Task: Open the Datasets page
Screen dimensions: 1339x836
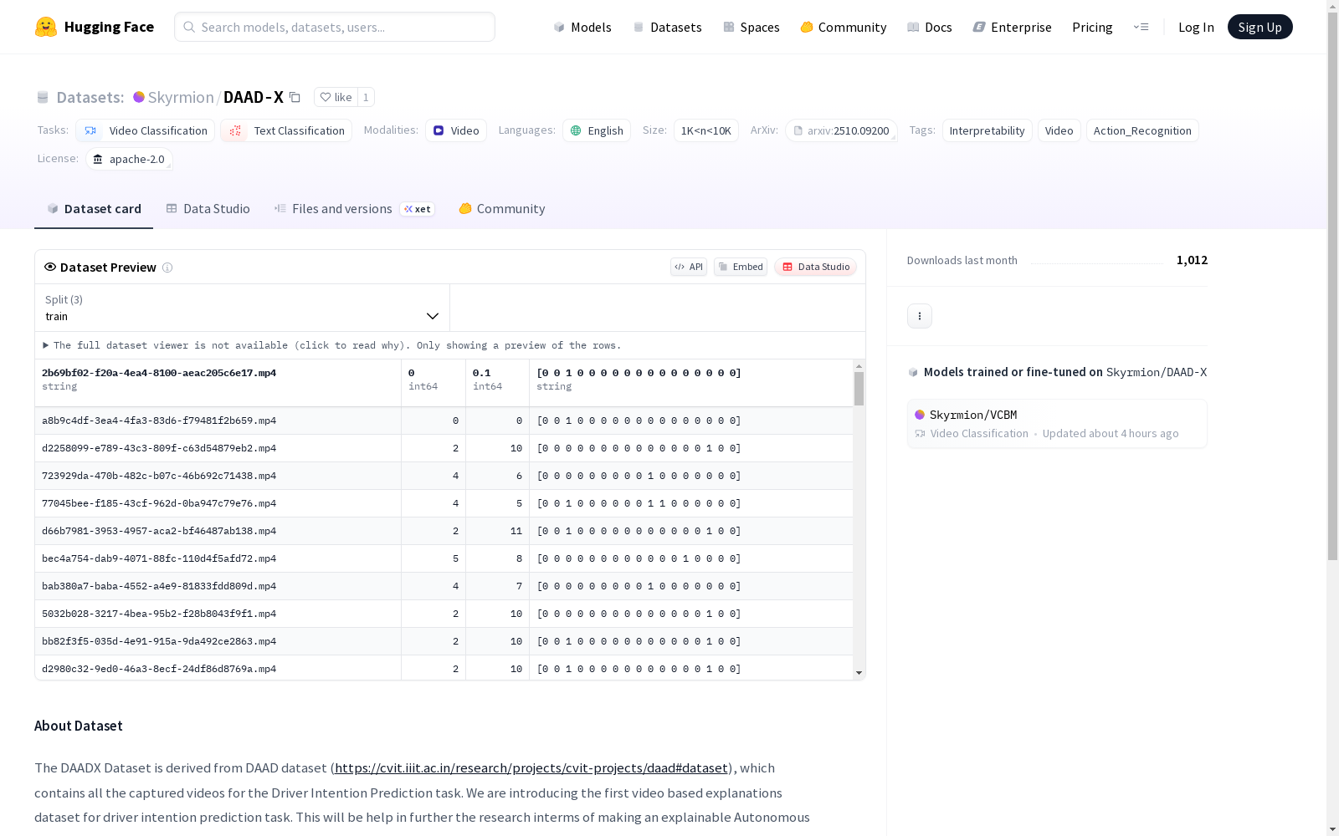Action: pyautogui.click(x=667, y=27)
